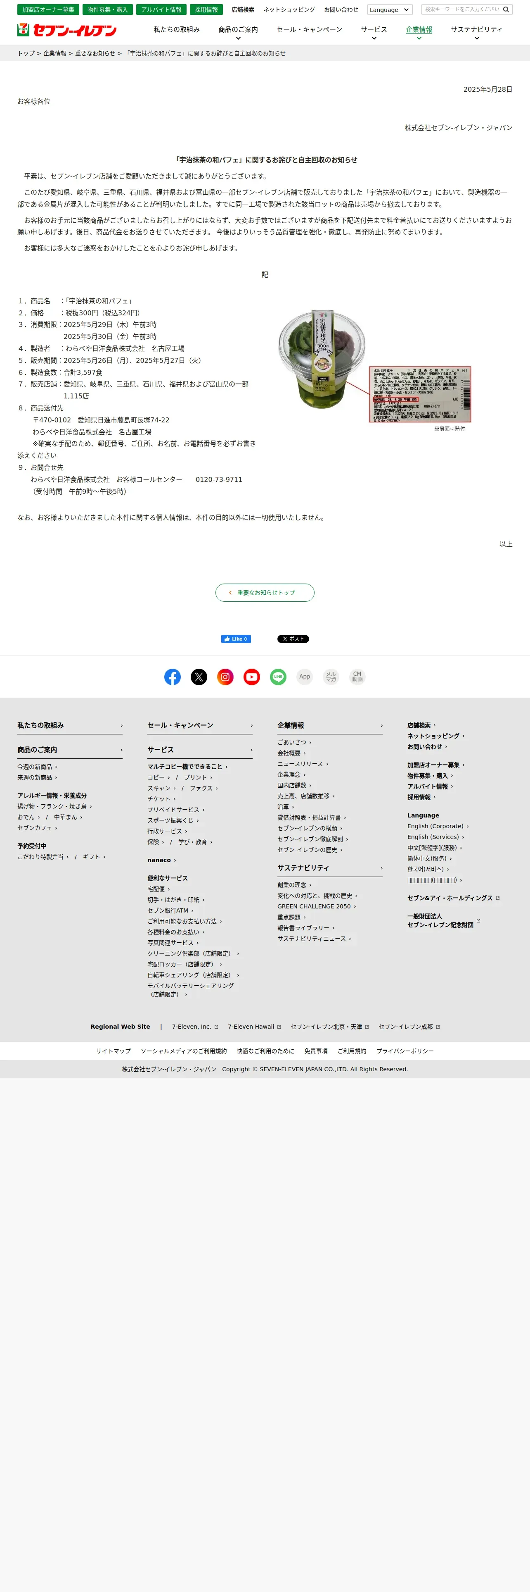Open footer セブン銀行ATM link

pos(170,911)
